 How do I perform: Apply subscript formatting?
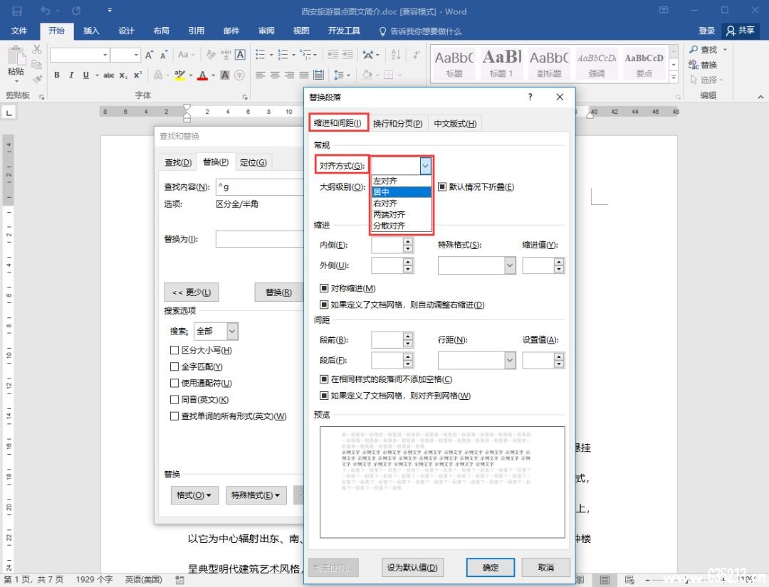tap(123, 75)
